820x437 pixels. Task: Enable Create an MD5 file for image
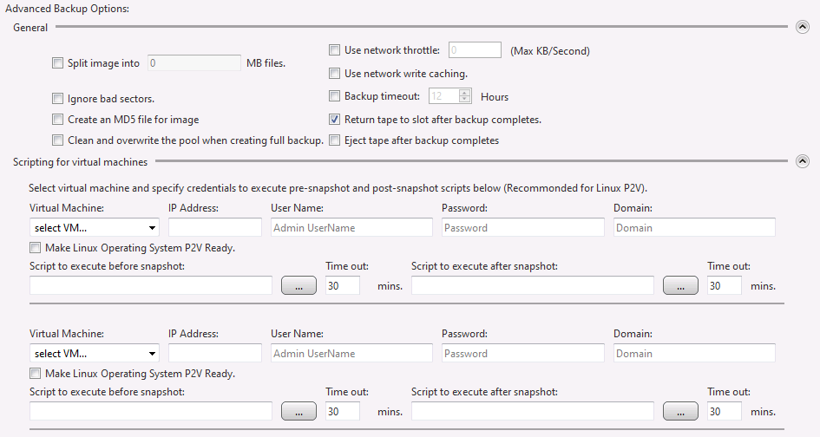pos(58,120)
